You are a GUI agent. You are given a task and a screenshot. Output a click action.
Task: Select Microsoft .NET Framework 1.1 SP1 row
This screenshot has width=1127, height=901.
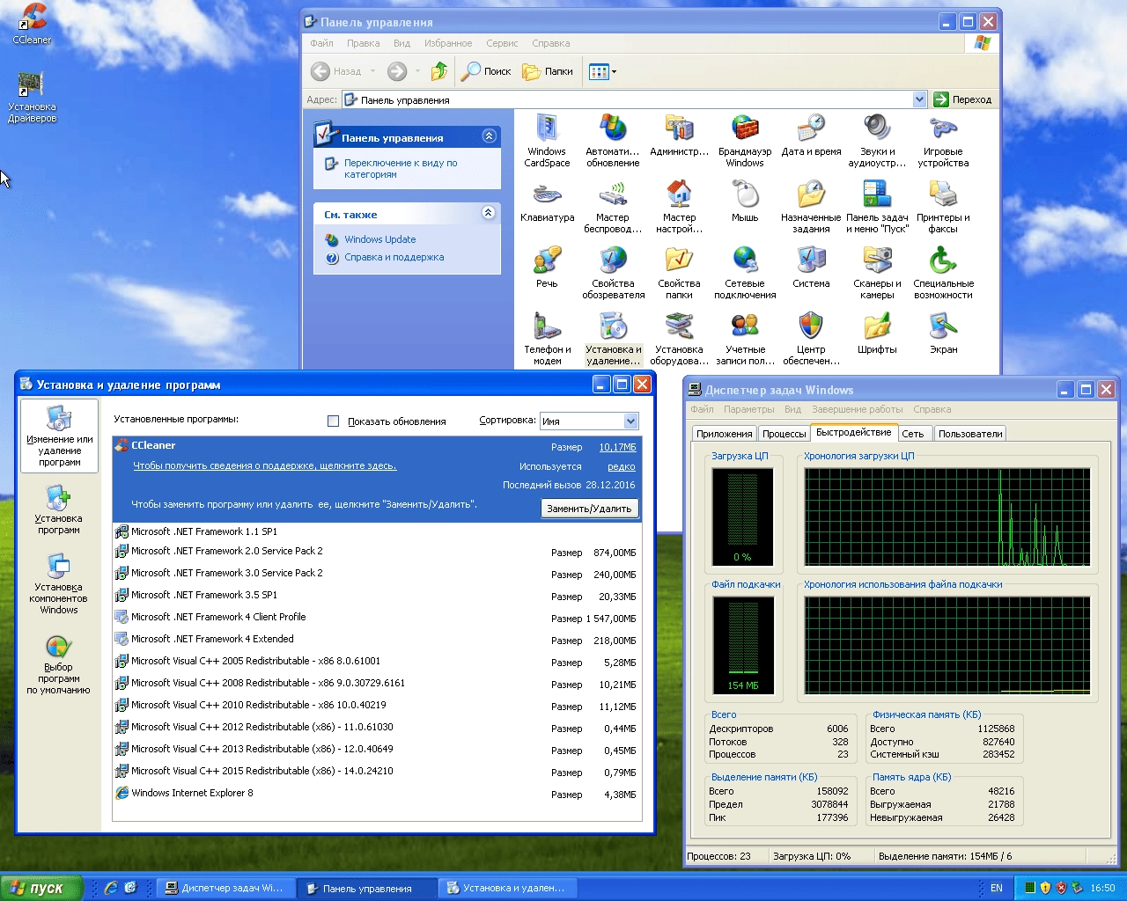click(377, 531)
